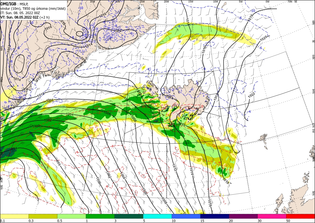This screenshot has height=223, width=315.
Task: Click the '20W' longitude label
Action: coord(166,2)
